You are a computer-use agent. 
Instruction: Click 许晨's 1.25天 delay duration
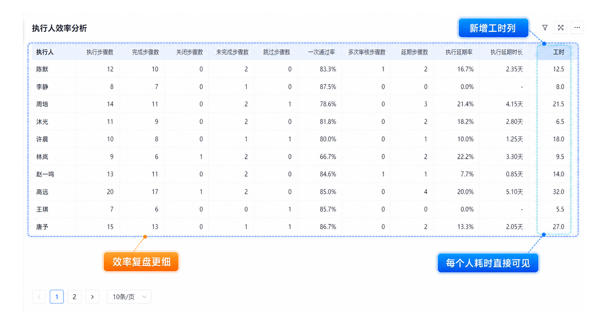[515, 139]
